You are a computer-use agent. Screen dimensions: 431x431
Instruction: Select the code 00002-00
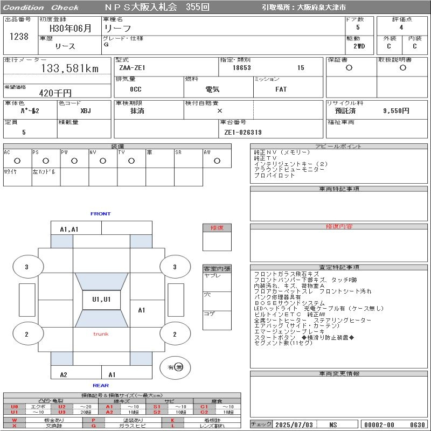tap(379, 425)
